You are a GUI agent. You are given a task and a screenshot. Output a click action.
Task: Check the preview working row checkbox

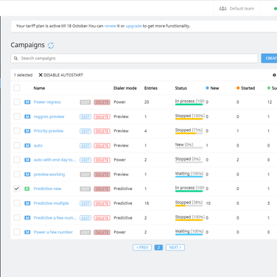click(x=17, y=175)
